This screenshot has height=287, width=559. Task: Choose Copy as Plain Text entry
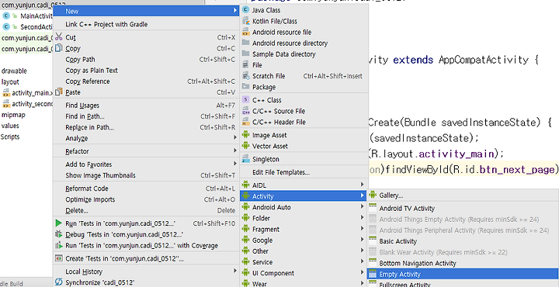coord(146,71)
